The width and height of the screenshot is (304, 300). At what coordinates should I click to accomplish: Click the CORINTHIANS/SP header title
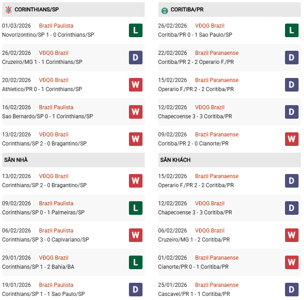37,10
